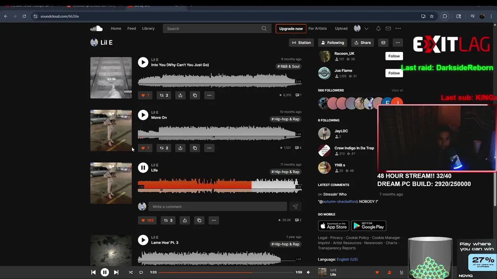This screenshot has height=279, width=497.
Task: Toggle shuffle in player bar
Action: pos(130,272)
